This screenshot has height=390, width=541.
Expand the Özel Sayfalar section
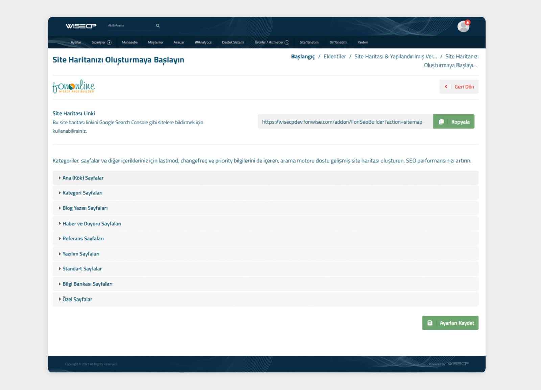(x=77, y=300)
